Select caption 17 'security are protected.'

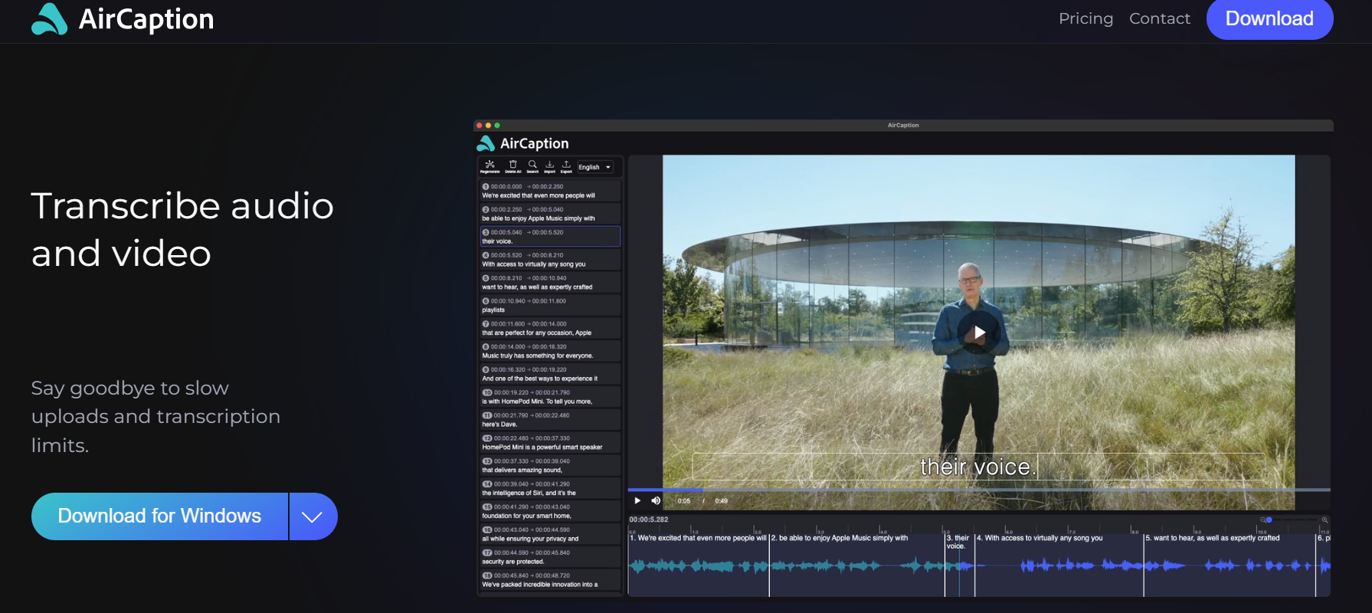pos(550,557)
